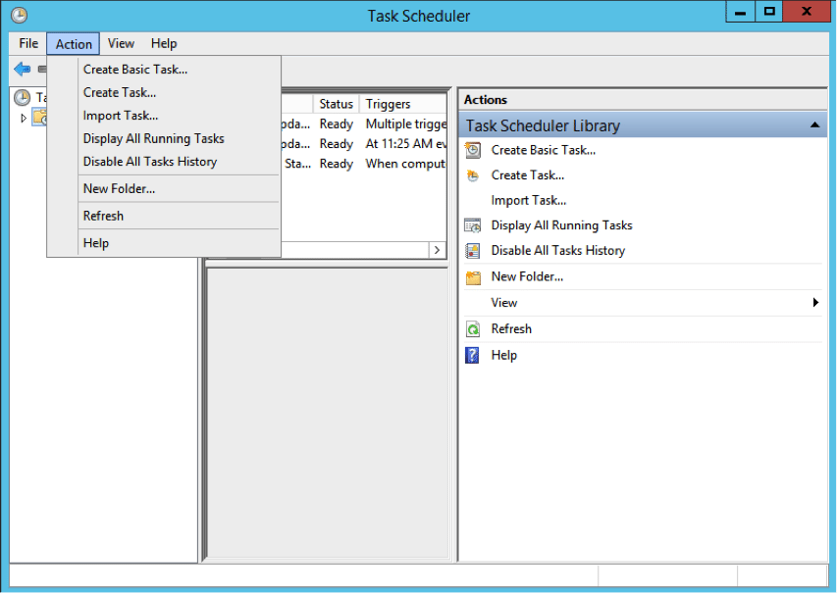Viewport: 837px width, 593px height.
Task: Expand the Task Scheduler Library tree node
Action: click(25, 119)
